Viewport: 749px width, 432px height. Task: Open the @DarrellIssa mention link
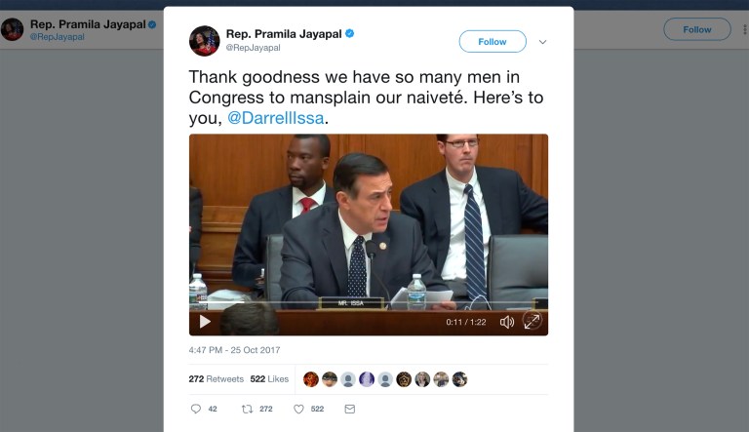[x=275, y=118]
